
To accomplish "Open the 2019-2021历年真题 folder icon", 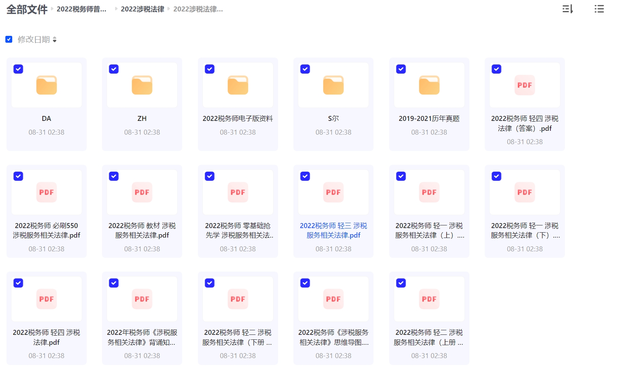I will click(x=429, y=85).
